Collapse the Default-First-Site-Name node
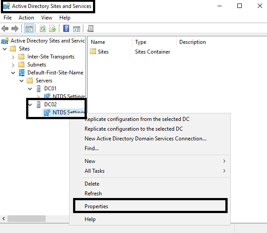The height and width of the screenshot is (233, 267). coord(13,73)
